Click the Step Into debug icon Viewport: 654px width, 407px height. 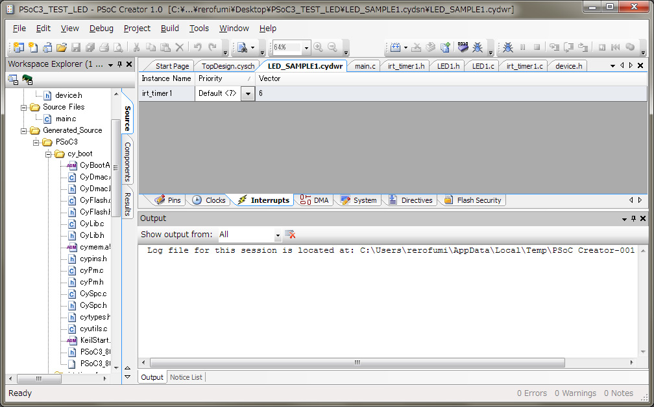554,47
